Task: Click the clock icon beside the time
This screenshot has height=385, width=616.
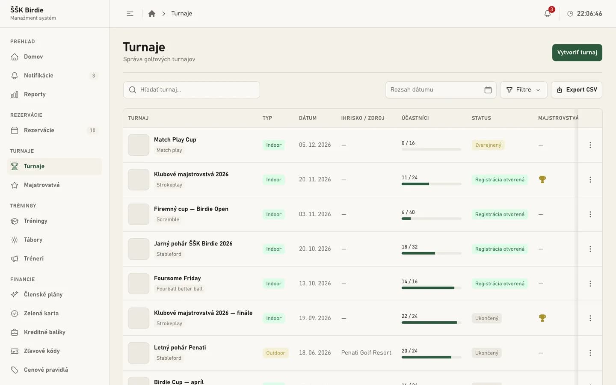Action: 570,14
